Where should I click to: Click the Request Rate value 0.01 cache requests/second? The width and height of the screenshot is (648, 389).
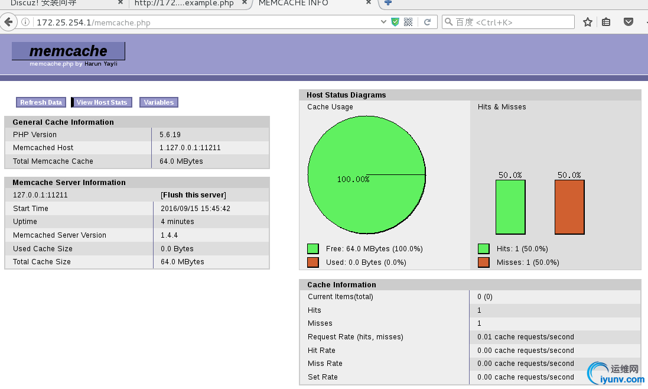(x=526, y=336)
